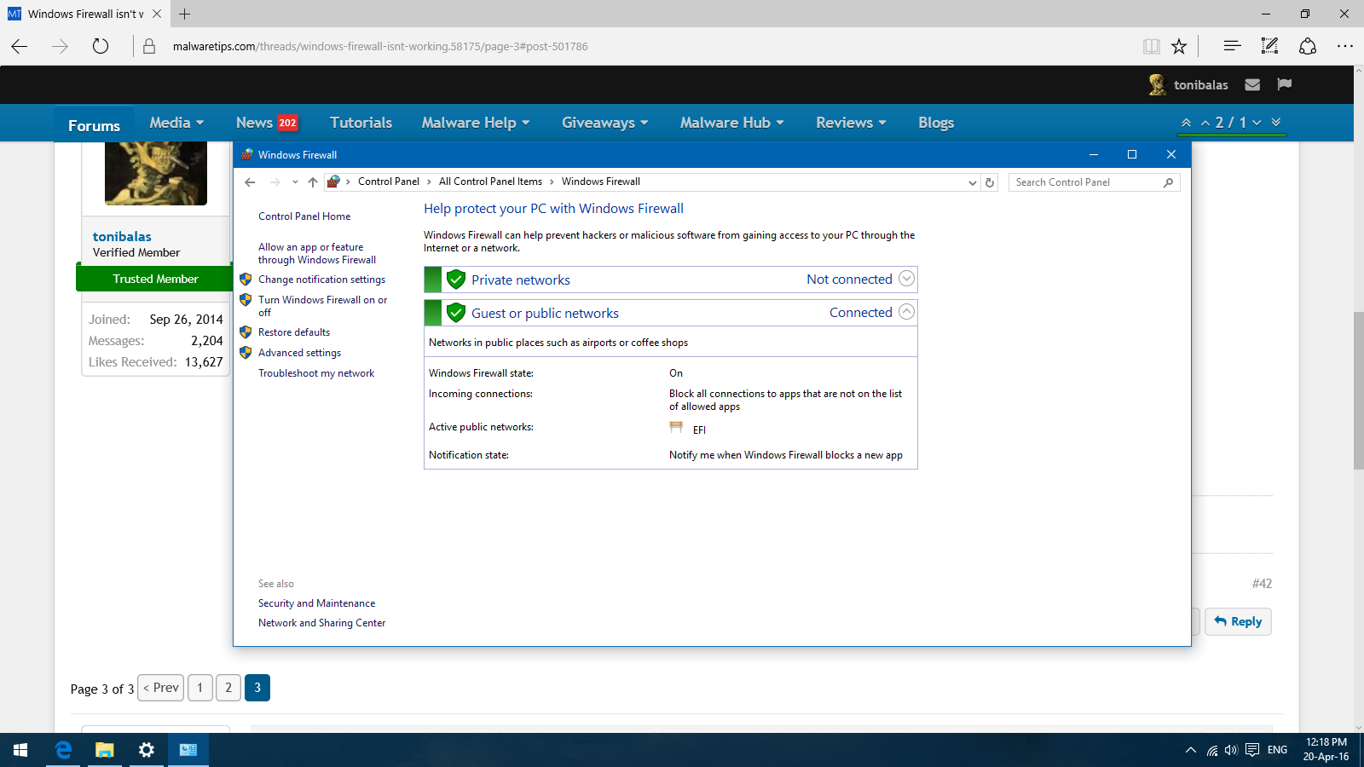The image size is (1364, 767).
Task: Go to the Forums tab
Action: pos(94,125)
